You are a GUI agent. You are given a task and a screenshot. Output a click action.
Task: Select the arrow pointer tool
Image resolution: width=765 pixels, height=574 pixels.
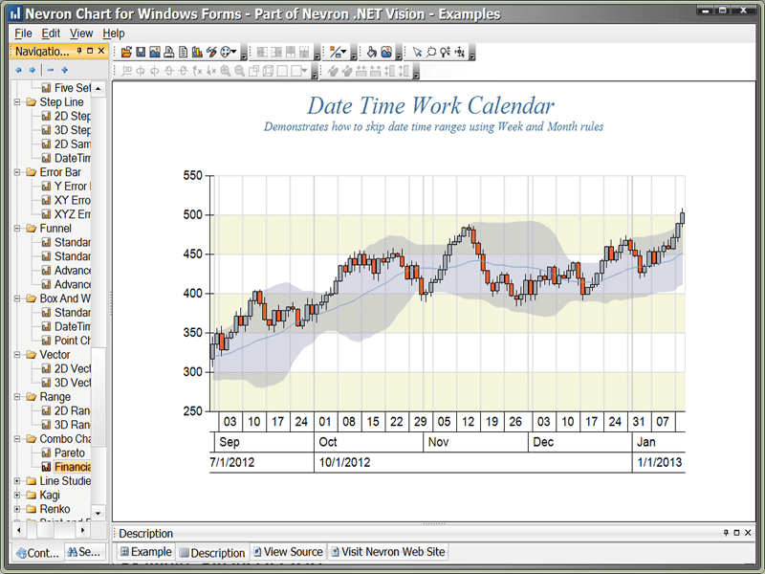[x=417, y=52]
